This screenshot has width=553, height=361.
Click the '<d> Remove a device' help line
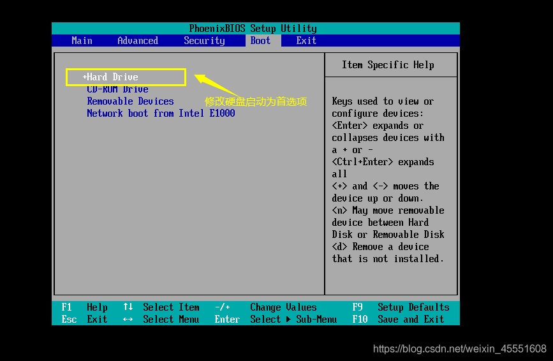click(x=380, y=247)
